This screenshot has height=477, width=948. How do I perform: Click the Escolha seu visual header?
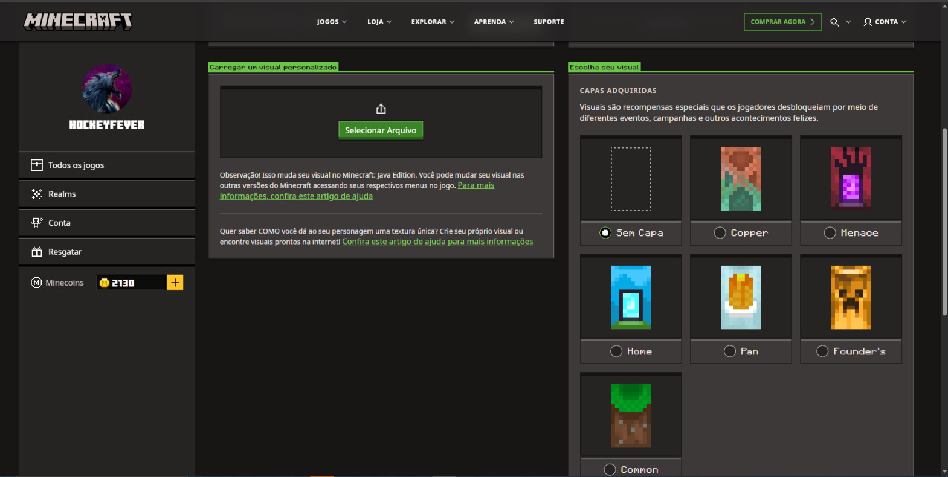604,67
